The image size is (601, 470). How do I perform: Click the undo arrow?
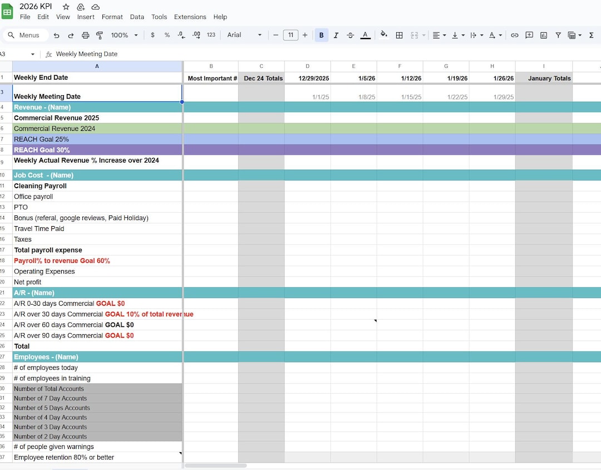pos(56,35)
